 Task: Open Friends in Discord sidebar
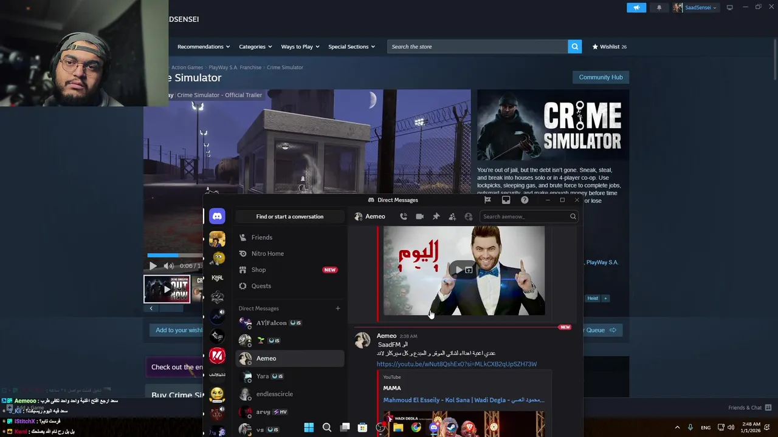click(289, 237)
